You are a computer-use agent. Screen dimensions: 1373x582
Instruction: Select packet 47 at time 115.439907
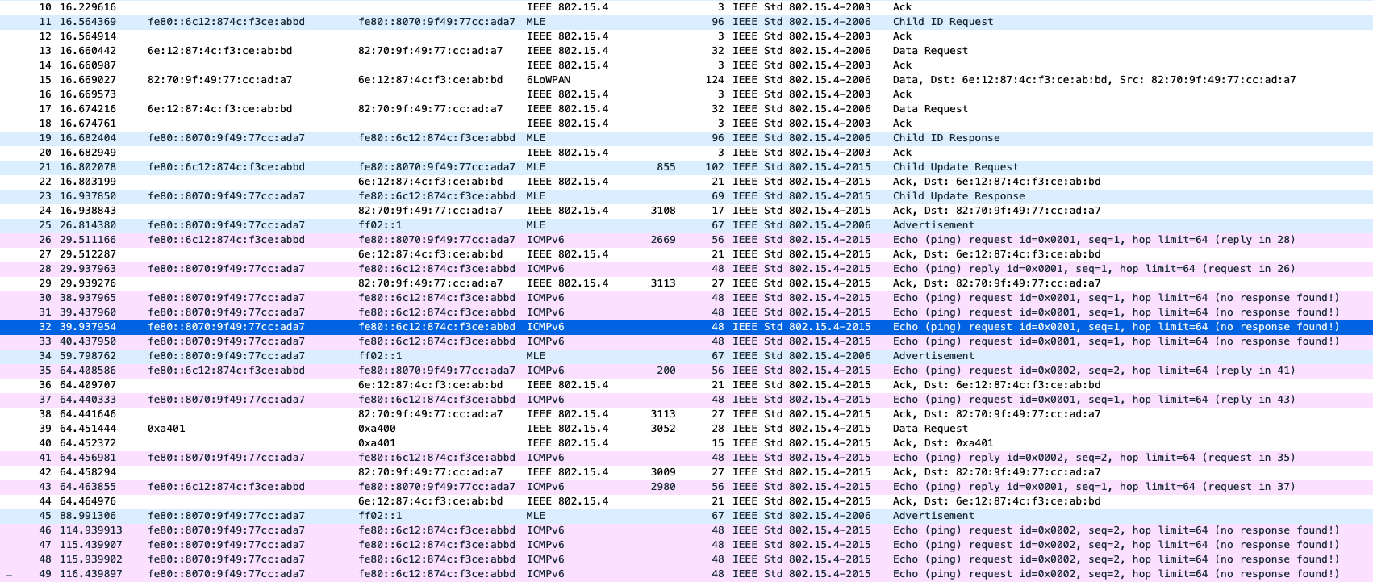[686, 545]
